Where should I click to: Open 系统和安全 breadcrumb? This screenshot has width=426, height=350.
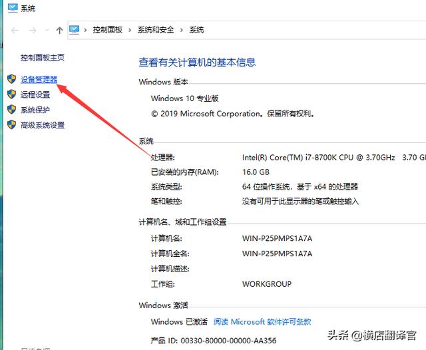click(x=156, y=29)
